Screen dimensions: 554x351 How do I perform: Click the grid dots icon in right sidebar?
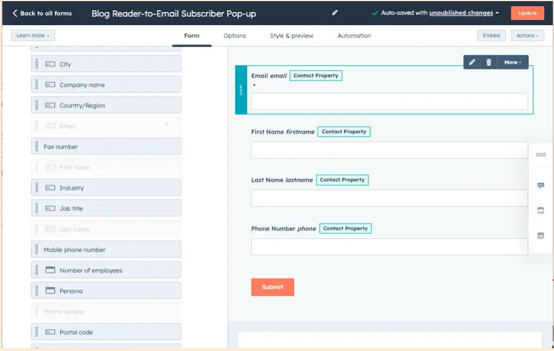[541, 155]
